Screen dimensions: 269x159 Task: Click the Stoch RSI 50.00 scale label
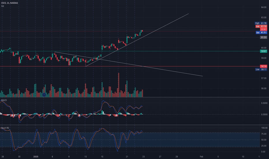[264, 140]
